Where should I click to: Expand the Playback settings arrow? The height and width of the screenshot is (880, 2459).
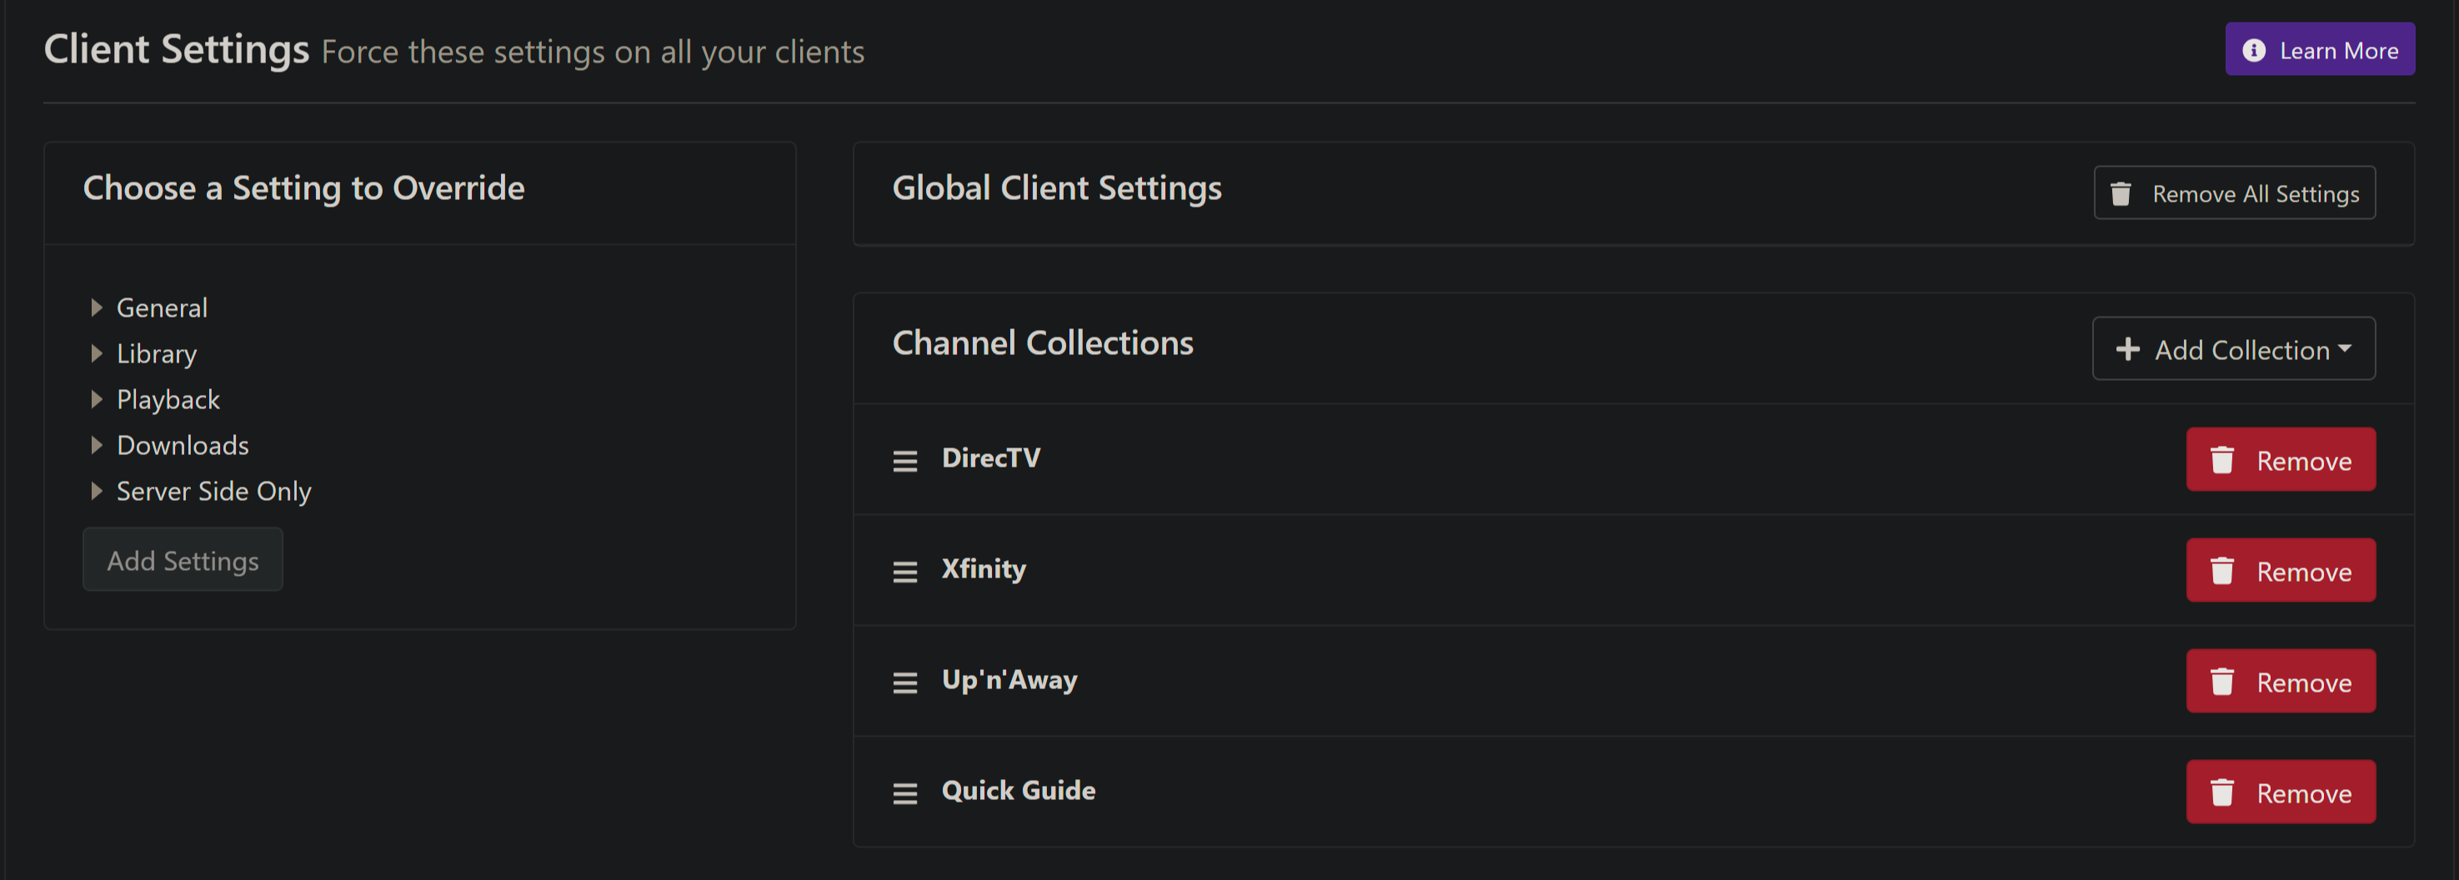click(97, 399)
